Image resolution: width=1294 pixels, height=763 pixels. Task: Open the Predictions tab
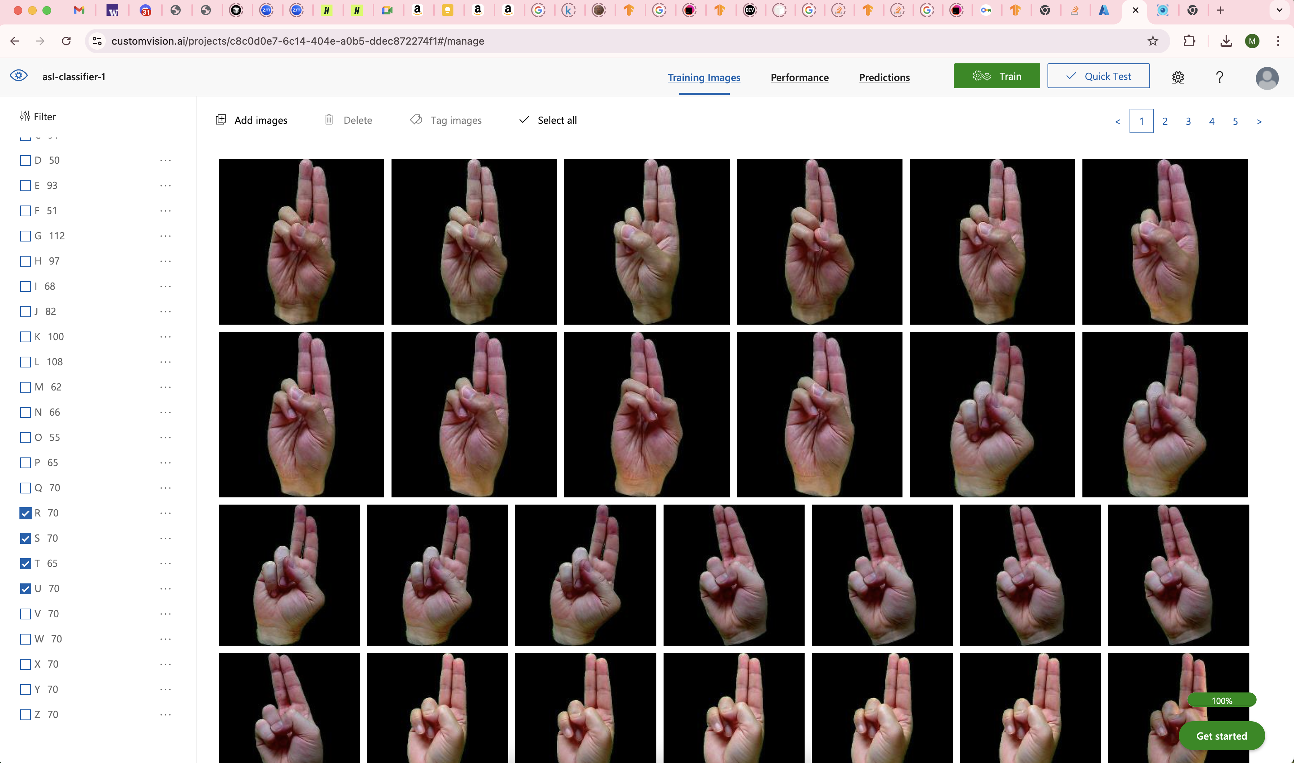(x=884, y=77)
